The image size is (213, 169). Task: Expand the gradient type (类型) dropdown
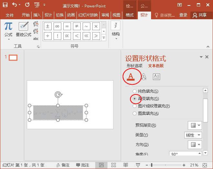click(193, 135)
